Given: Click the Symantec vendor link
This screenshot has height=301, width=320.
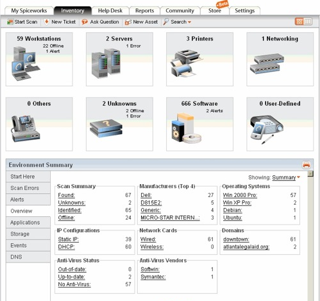Looking at the screenshot, I should [153, 277].
